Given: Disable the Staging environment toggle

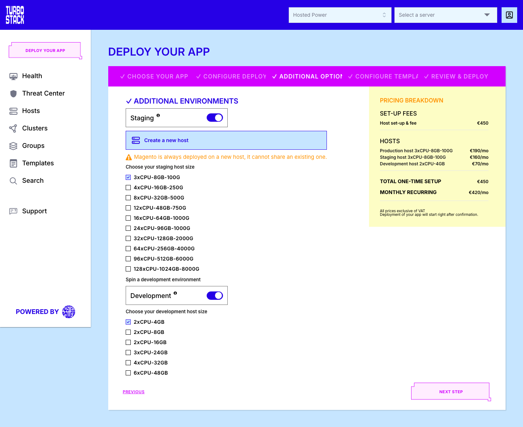Looking at the screenshot, I should (215, 118).
